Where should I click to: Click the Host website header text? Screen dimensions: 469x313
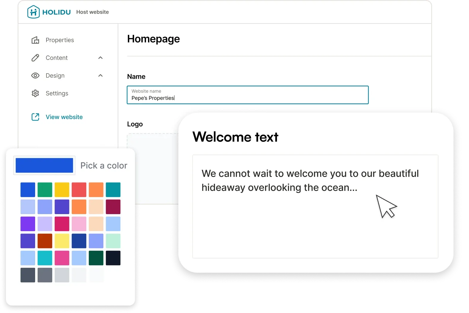(x=92, y=12)
